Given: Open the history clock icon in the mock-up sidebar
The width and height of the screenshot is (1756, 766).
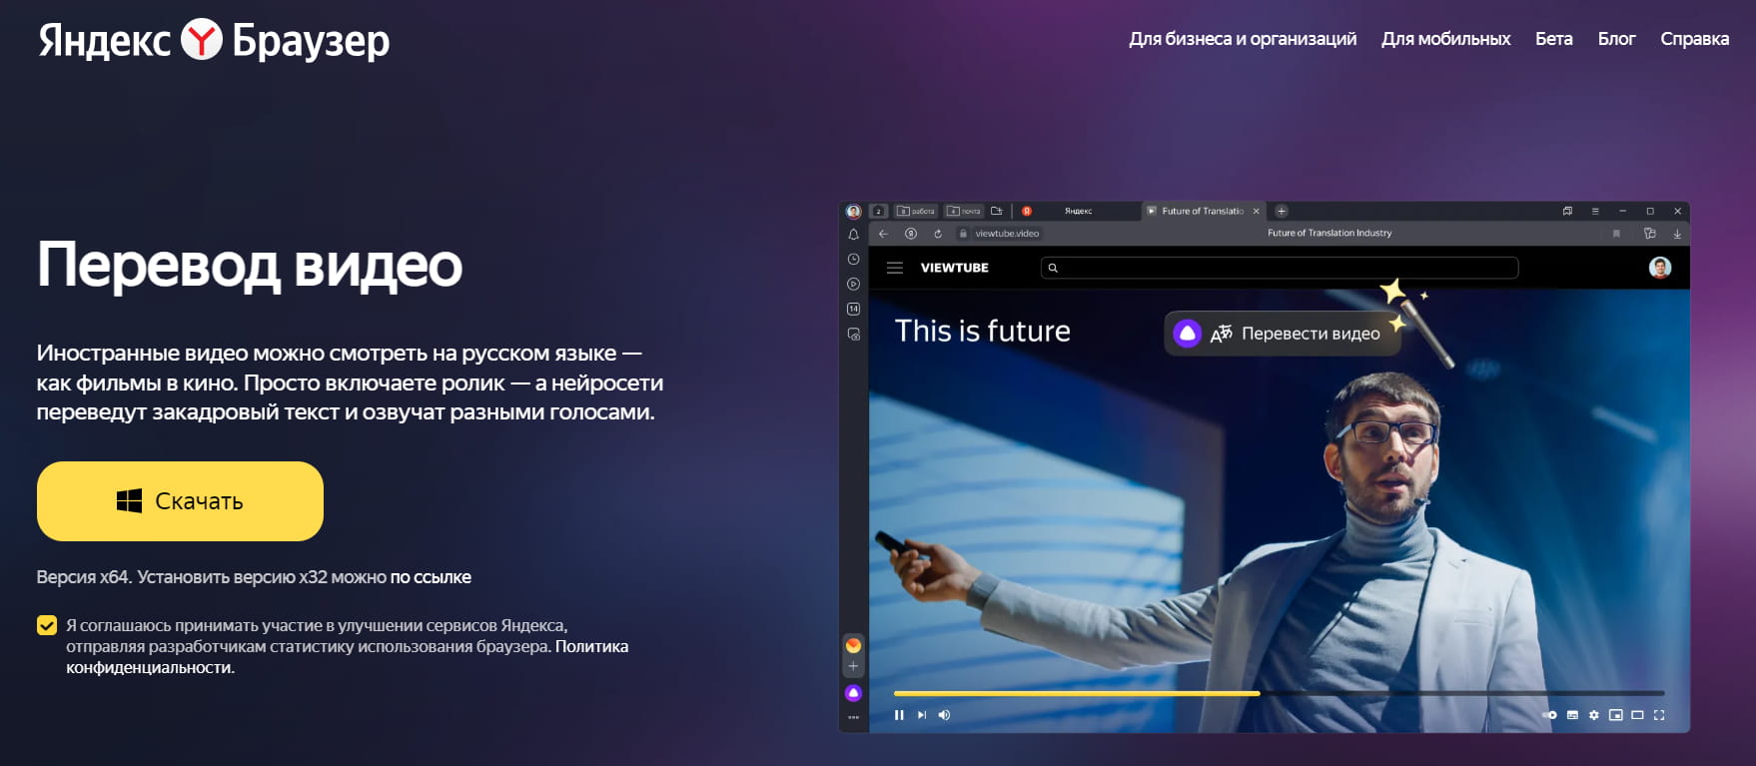Looking at the screenshot, I should pos(853,260).
